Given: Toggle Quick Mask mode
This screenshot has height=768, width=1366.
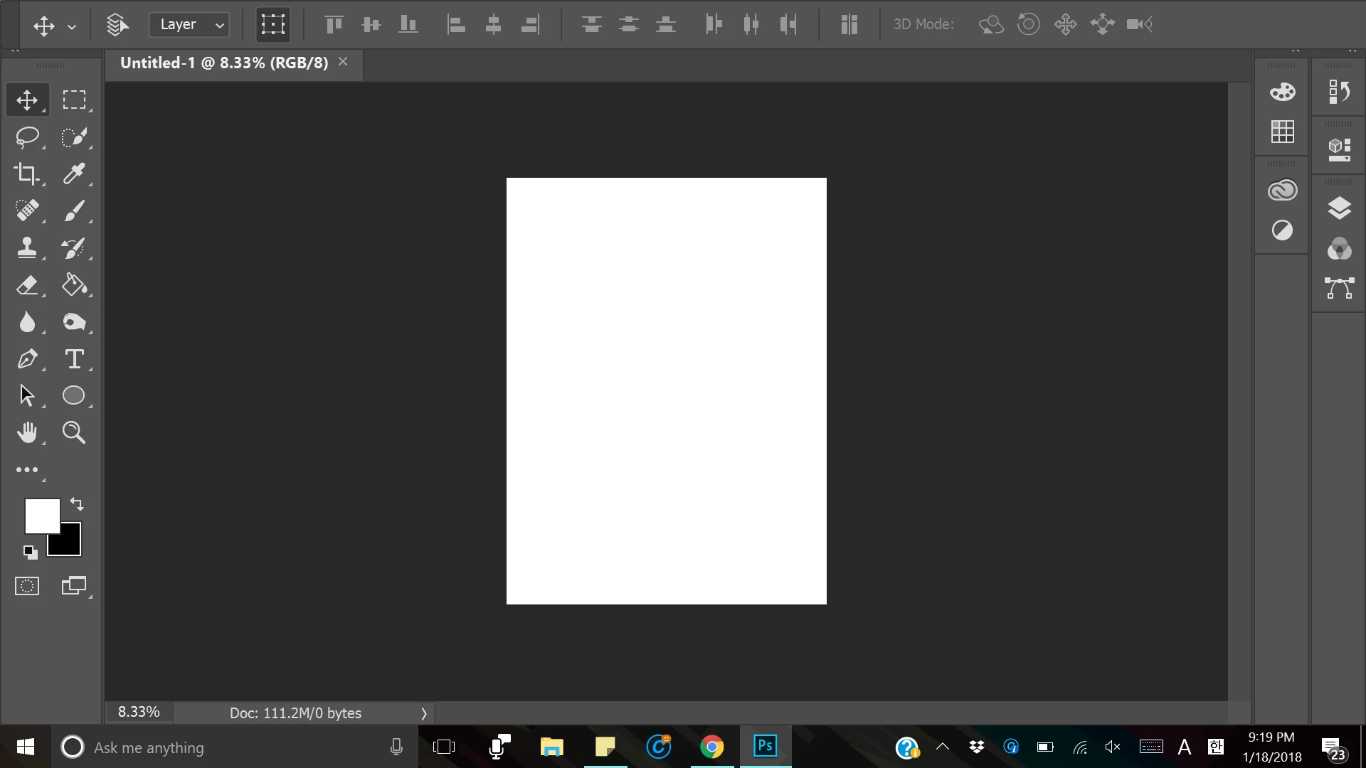Looking at the screenshot, I should [x=27, y=586].
